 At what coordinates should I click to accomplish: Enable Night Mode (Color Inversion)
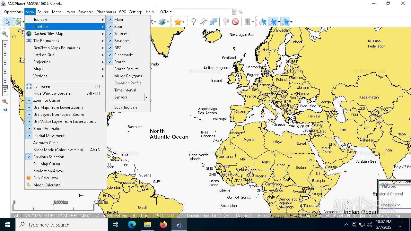point(66,150)
